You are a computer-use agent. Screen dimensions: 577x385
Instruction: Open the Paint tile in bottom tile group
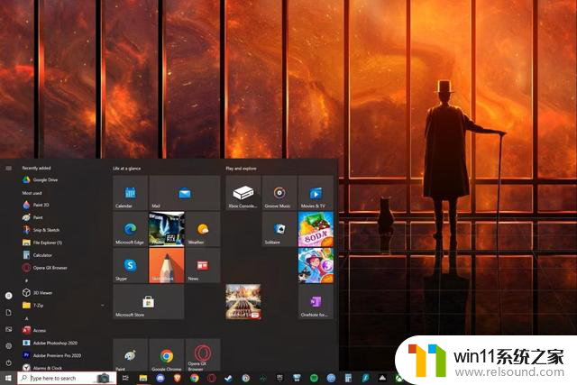tap(130, 355)
